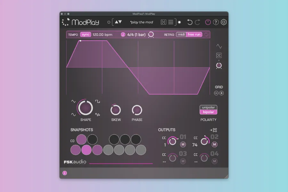Viewport: 288px width, 192px height.
Task: Click the preset up/down arrows browser
Action: point(118,22)
